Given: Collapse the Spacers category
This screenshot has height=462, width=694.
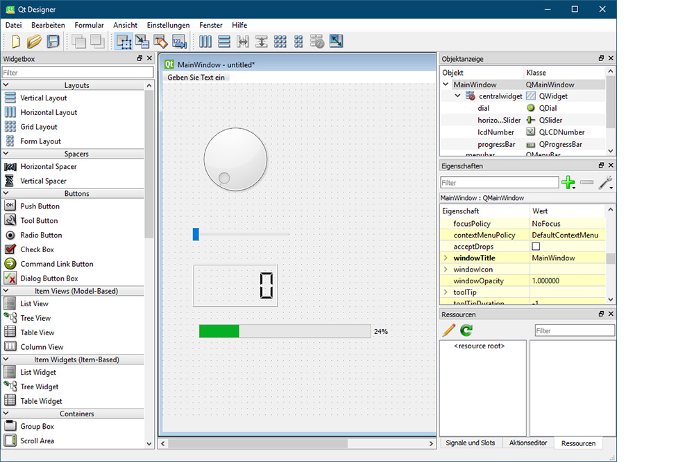Looking at the screenshot, I should click(x=6, y=153).
